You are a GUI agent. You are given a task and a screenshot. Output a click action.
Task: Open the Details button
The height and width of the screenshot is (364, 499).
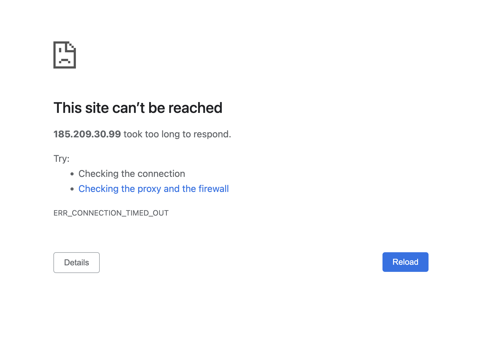coord(76,262)
